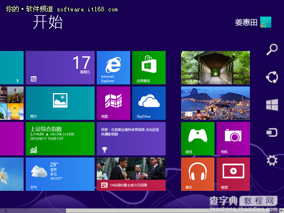Click the user name 姜惠田

(x=246, y=22)
